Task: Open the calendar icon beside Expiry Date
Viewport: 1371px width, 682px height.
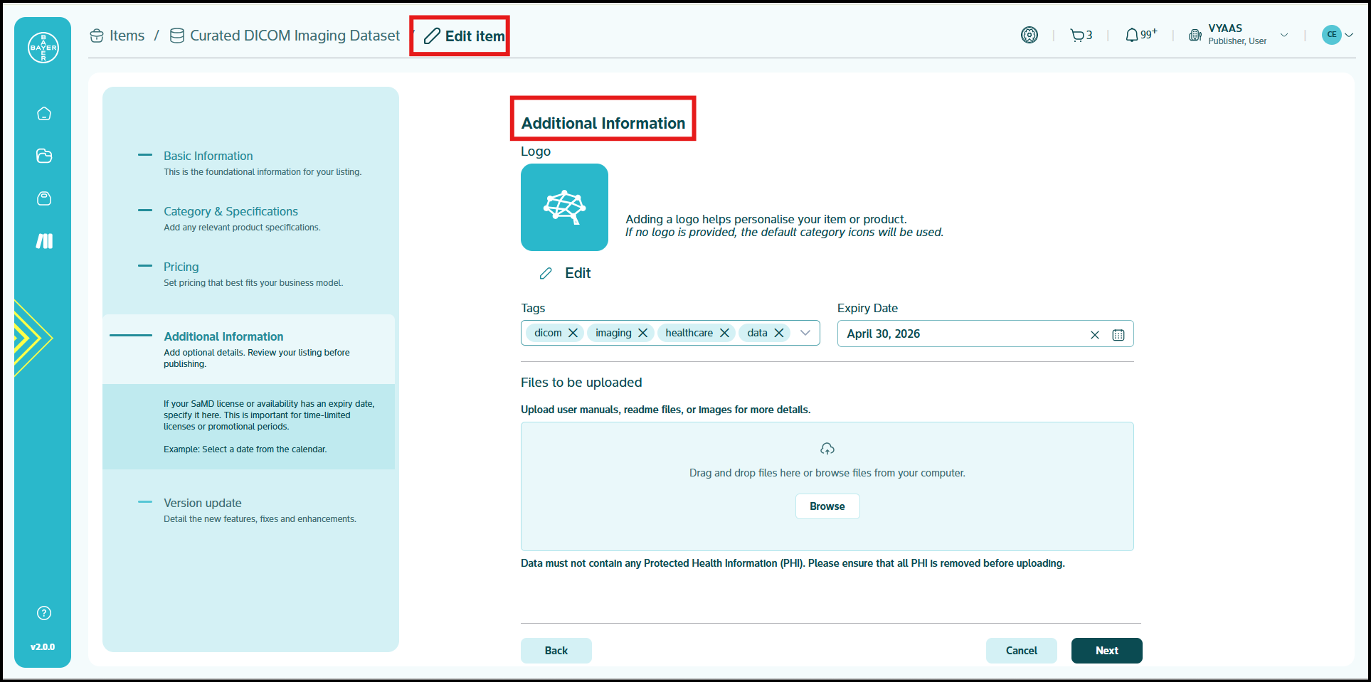Action: 1118,334
